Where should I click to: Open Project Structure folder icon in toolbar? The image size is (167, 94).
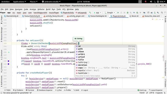coord(144,13)
